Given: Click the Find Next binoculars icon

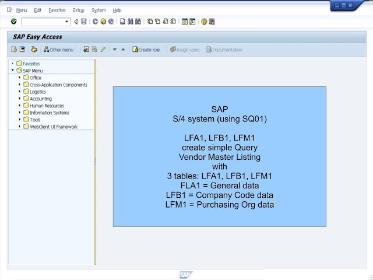Looking at the screenshot, I should (138, 22).
